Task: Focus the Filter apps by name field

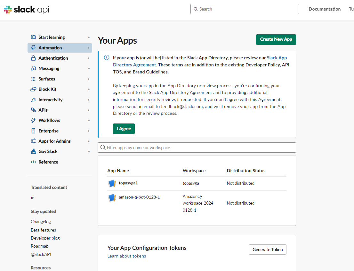Action: tap(197, 148)
